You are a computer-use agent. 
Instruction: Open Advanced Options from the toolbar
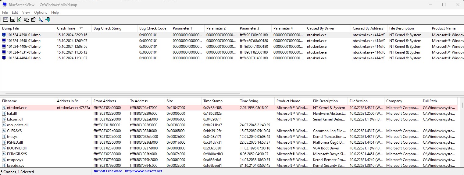click(6, 19)
